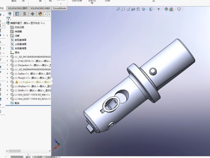210x158 pixels.
Task: Expand the _X2_0413043E component
Action: (7, 57)
